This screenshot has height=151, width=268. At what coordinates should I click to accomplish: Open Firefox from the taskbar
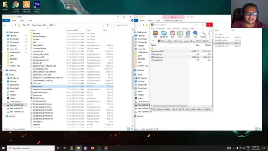click(92, 148)
